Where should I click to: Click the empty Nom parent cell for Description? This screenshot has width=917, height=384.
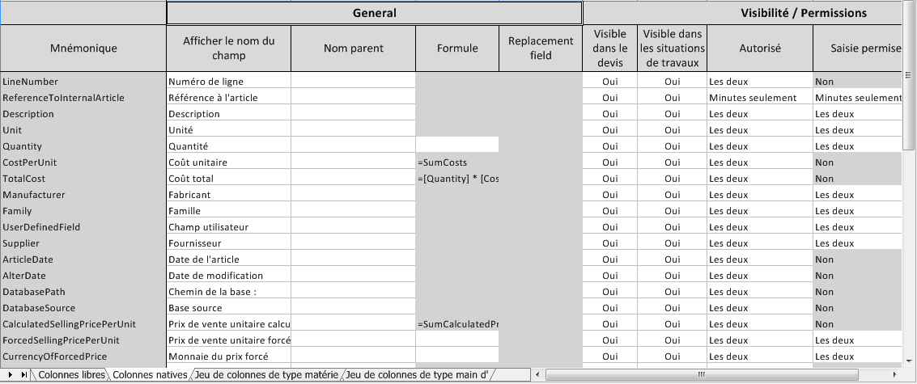point(353,114)
